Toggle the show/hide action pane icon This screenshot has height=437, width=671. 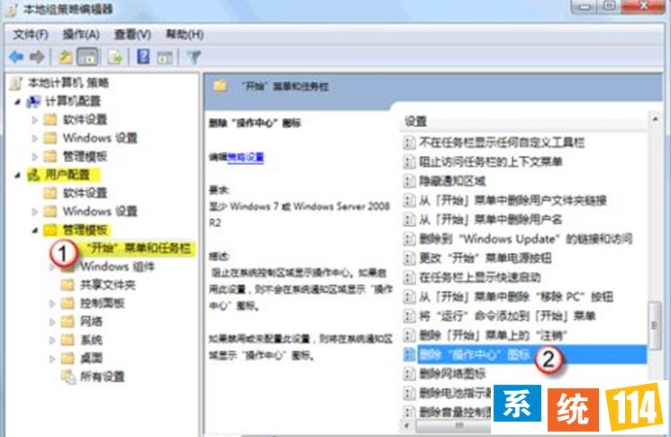[164, 57]
